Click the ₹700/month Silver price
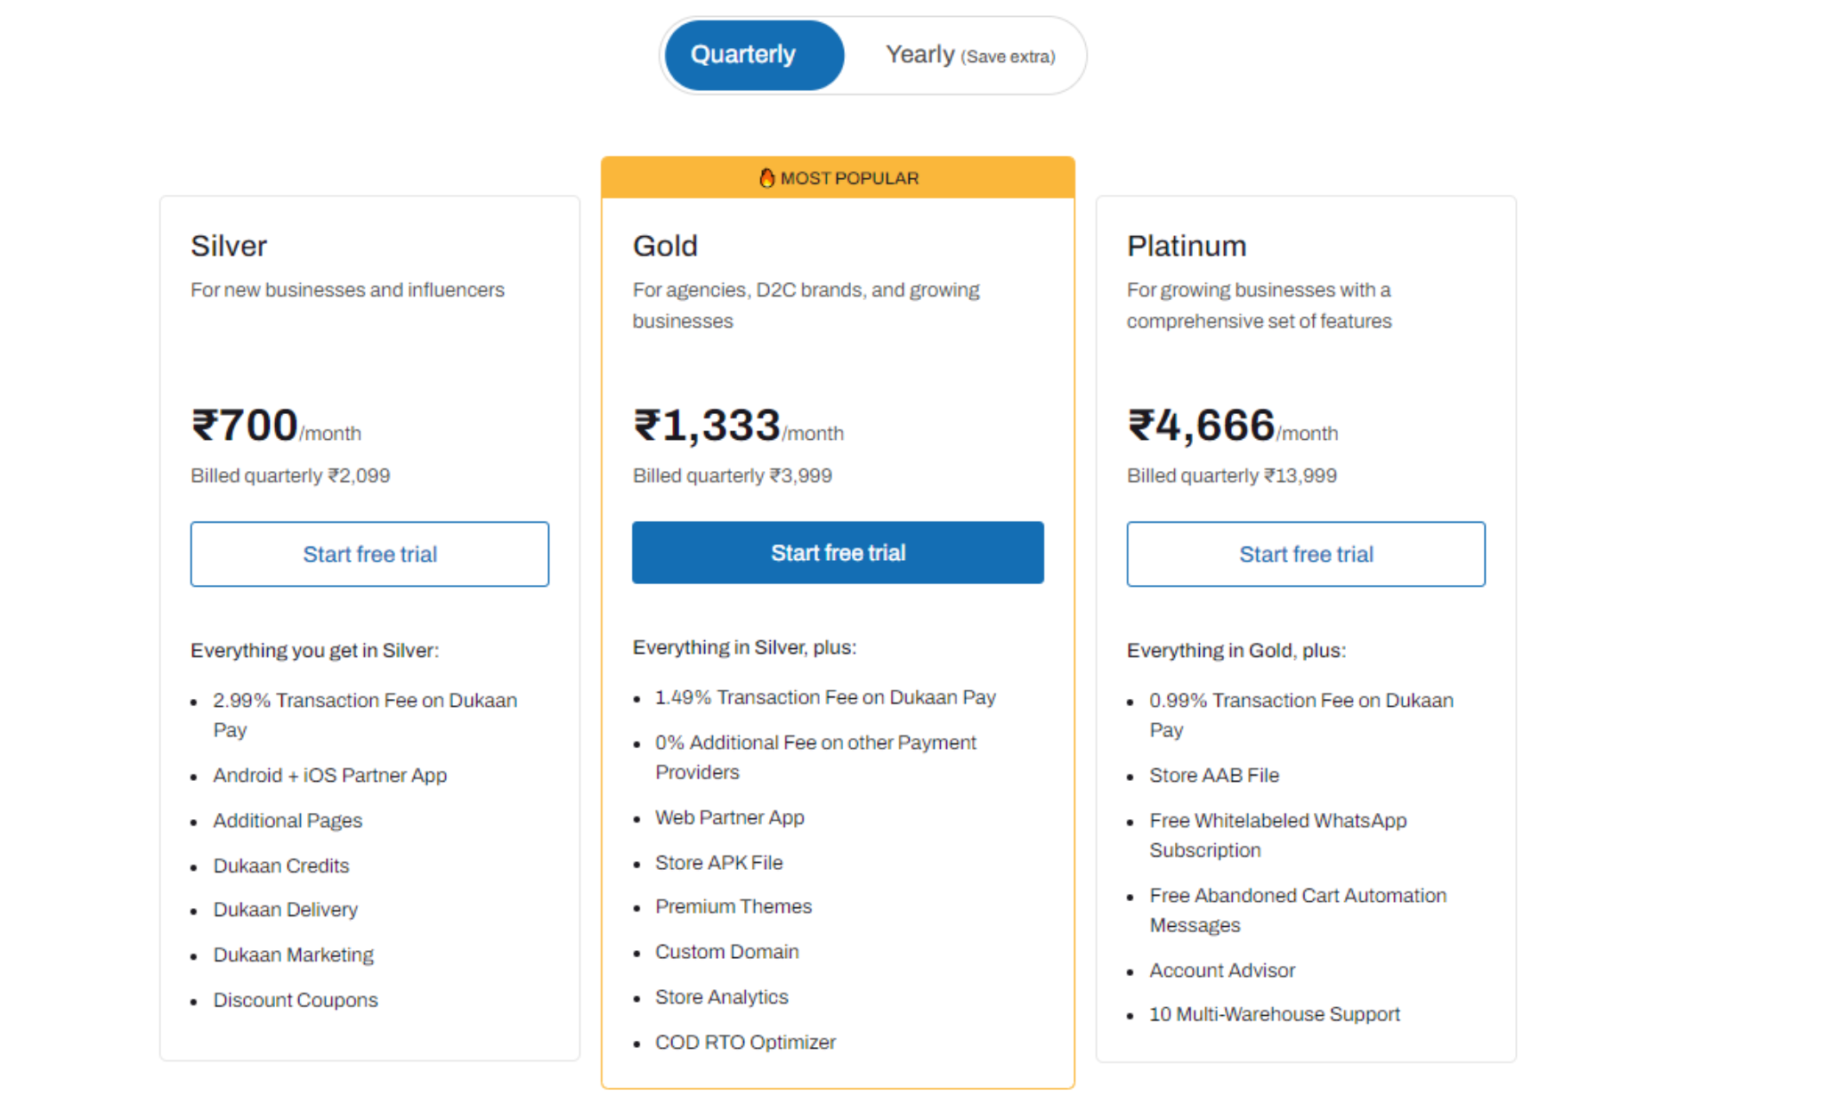The height and width of the screenshot is (1113, 1823). coord(276,426)
